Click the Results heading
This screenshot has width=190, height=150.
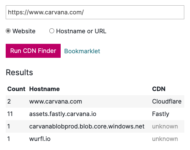(19, 73)
